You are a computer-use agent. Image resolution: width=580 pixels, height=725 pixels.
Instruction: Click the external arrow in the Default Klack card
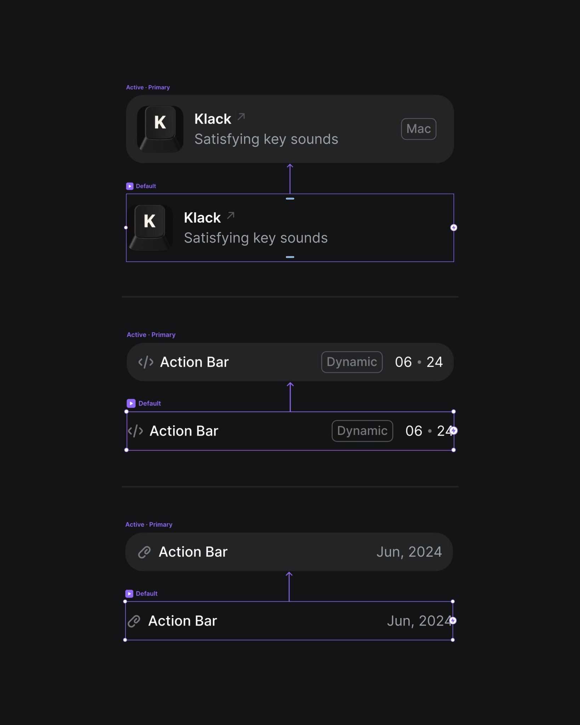click(x=230, y=215)
